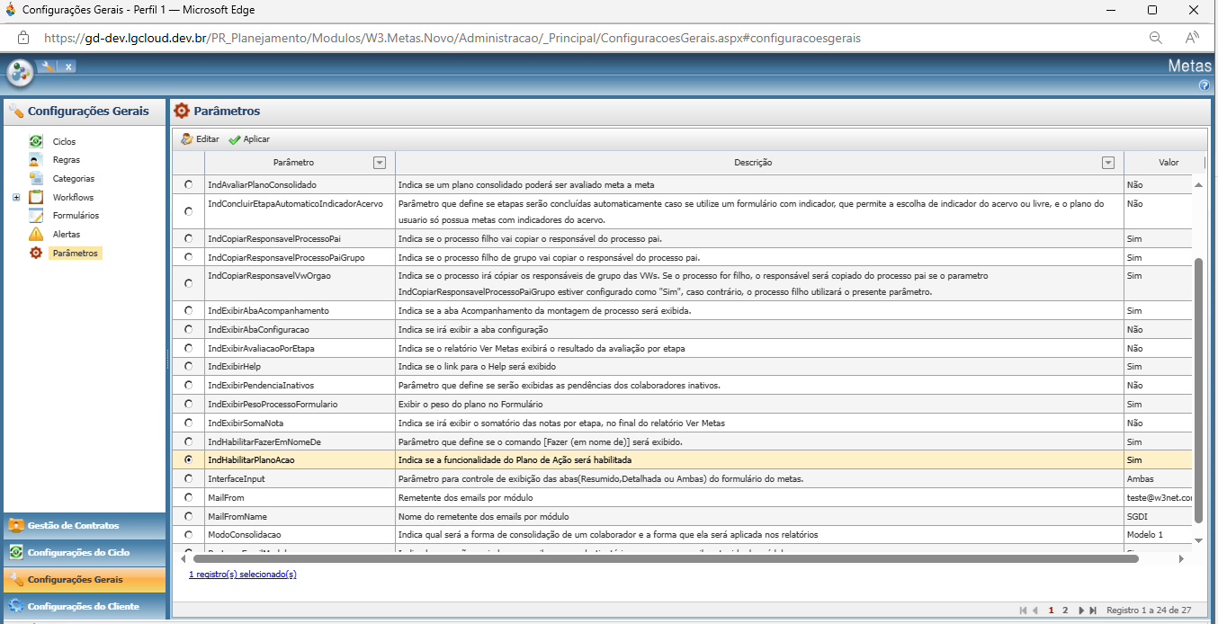Open the Descrição column filter dropdown

1108,163
